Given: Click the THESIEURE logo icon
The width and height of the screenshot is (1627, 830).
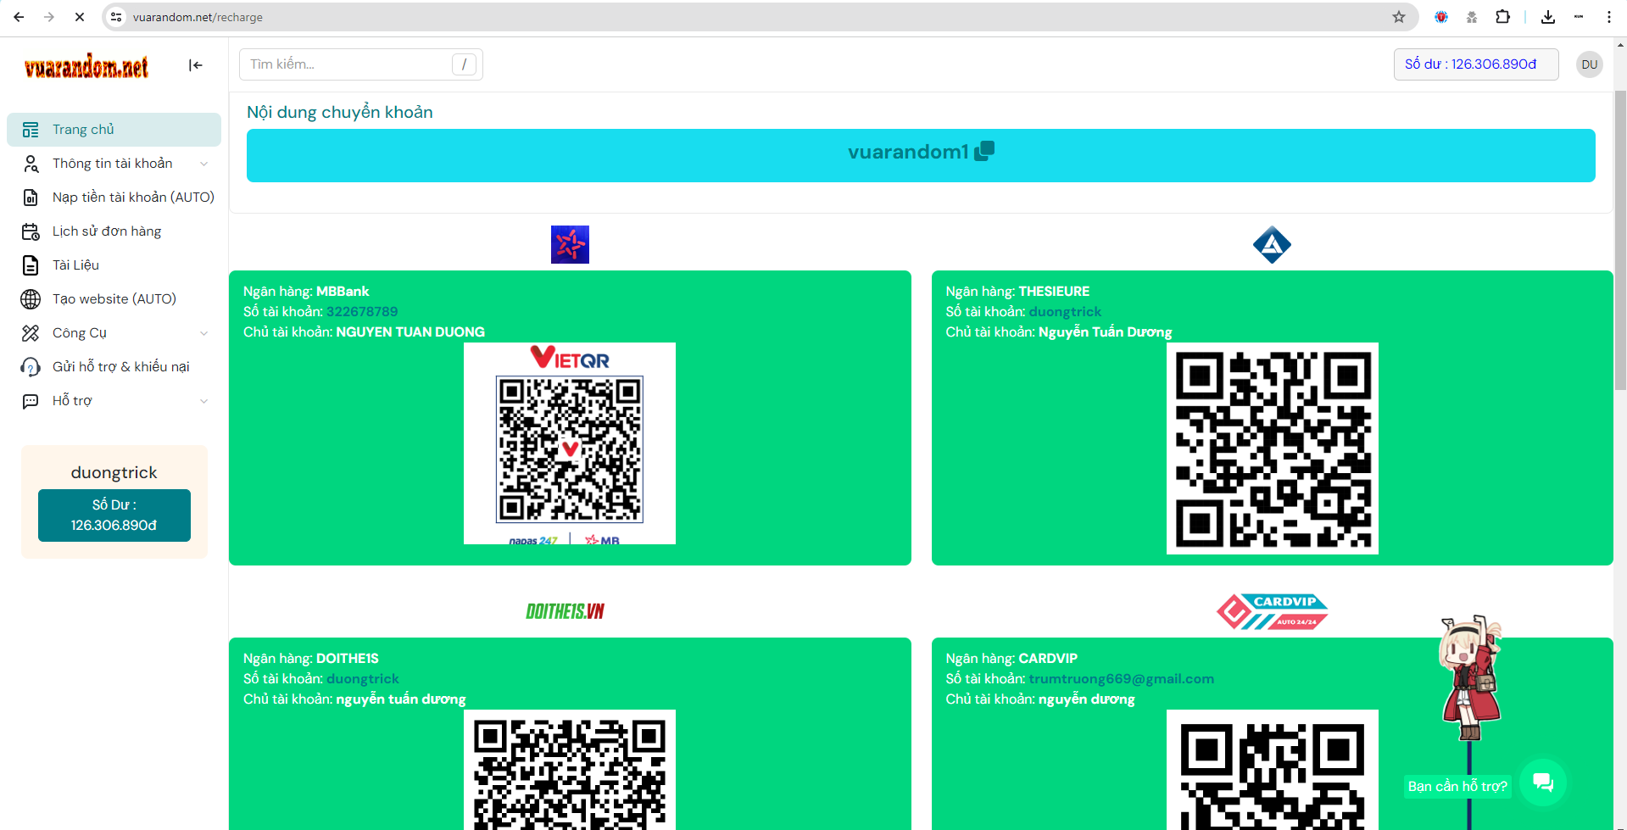Looking at the screenshot, I should click(1272, 245).
